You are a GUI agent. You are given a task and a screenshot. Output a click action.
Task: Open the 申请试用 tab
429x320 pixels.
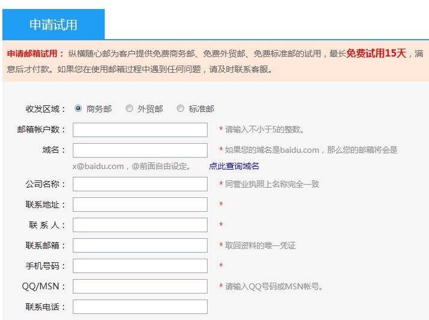(x=53, y=25)
